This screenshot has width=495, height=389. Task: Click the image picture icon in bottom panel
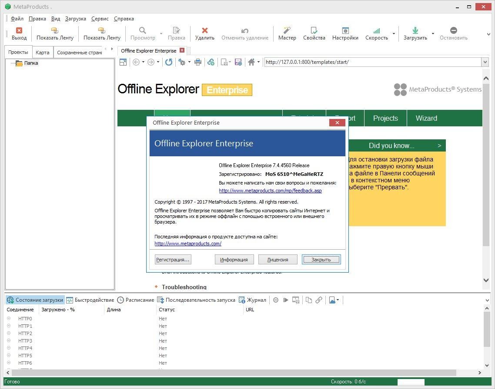click(332, 300)
